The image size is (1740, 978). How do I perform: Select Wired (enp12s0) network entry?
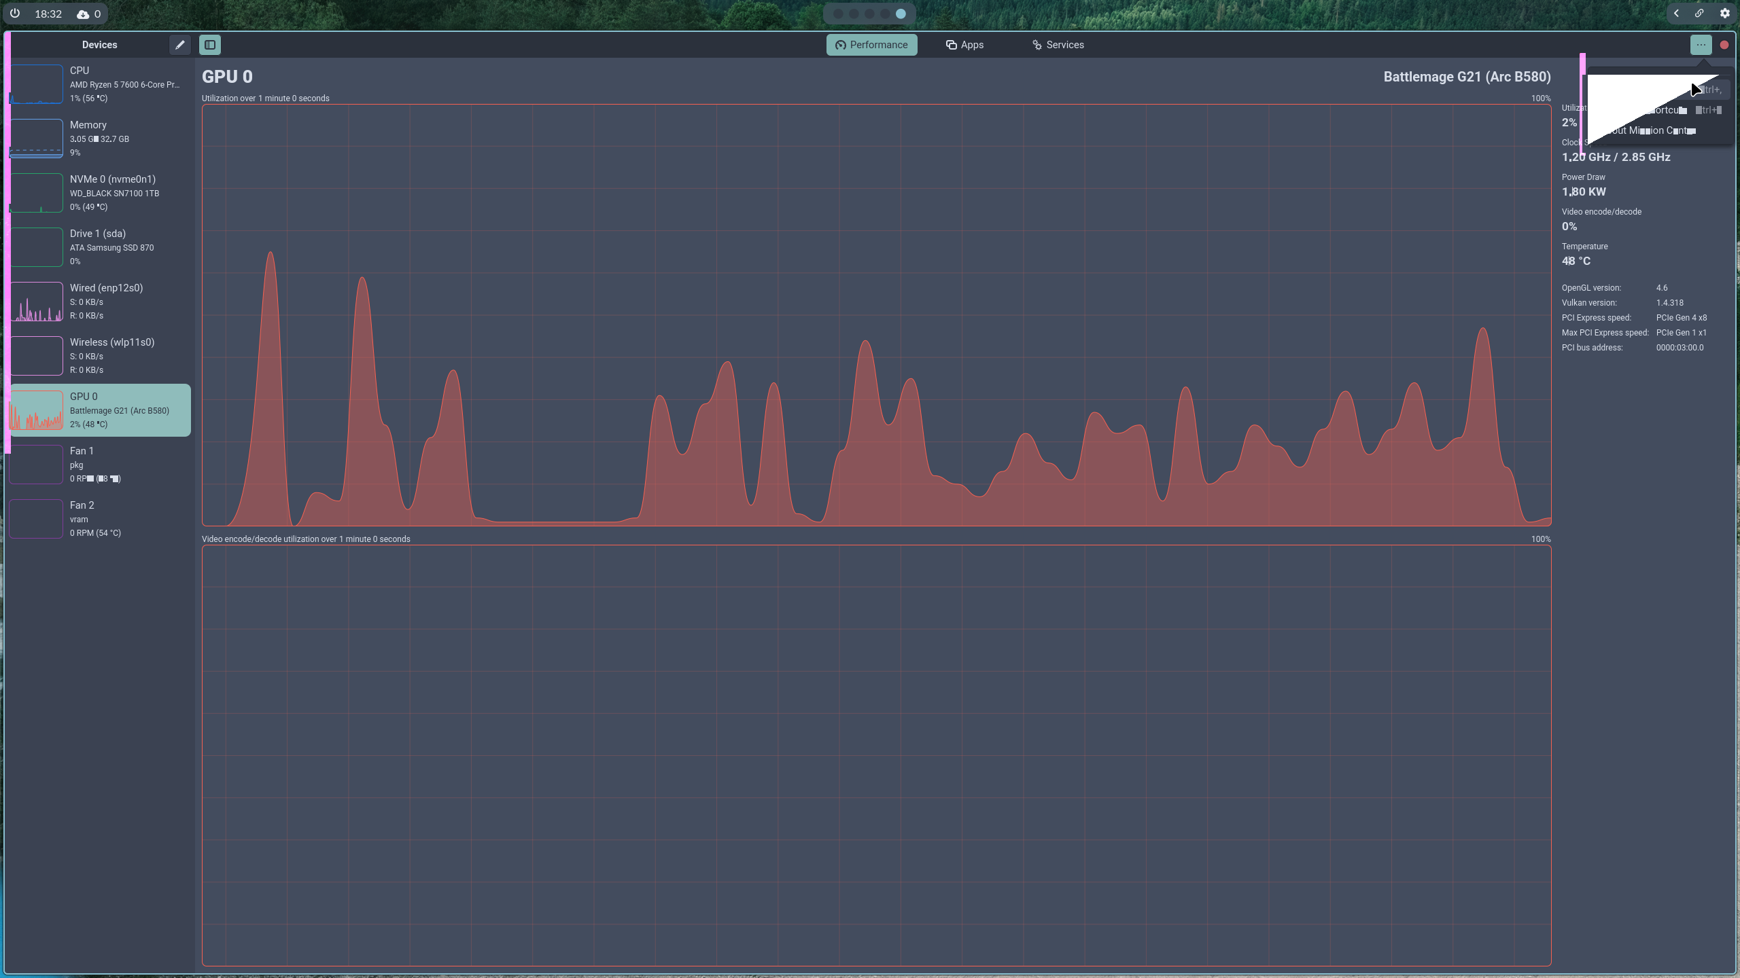click(x=100, y=302)
